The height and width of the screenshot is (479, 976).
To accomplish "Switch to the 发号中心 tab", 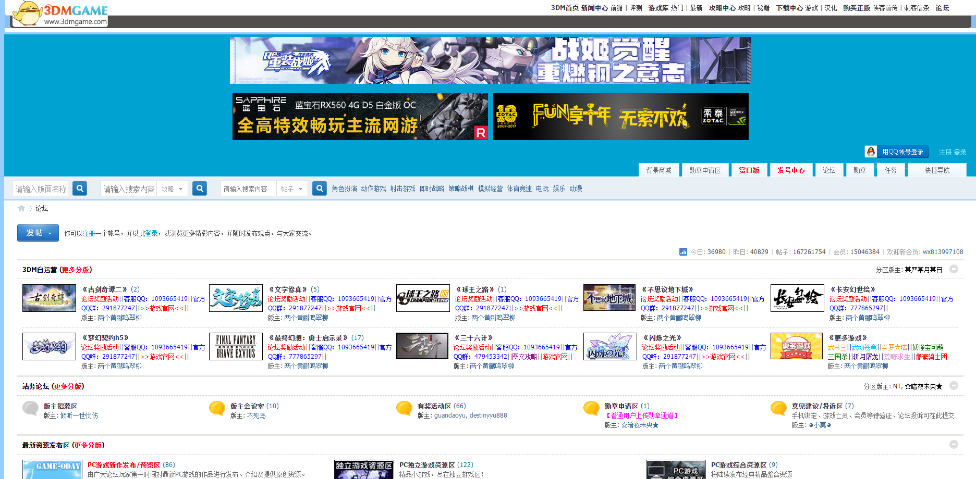I will [x=790, y=170].
